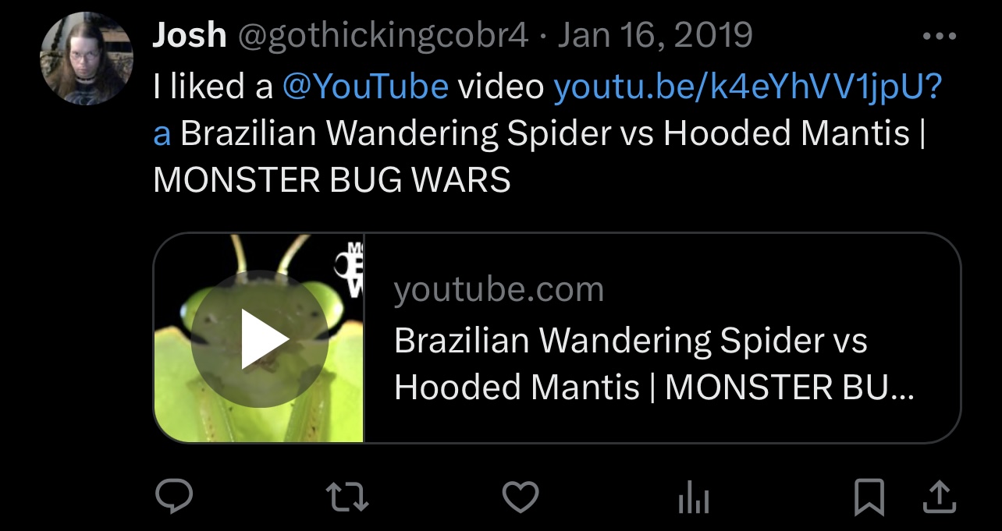Tap the tweet text 'Brazilian Wandering Spider vs Hooded Mantis'

tap(545, 134)
